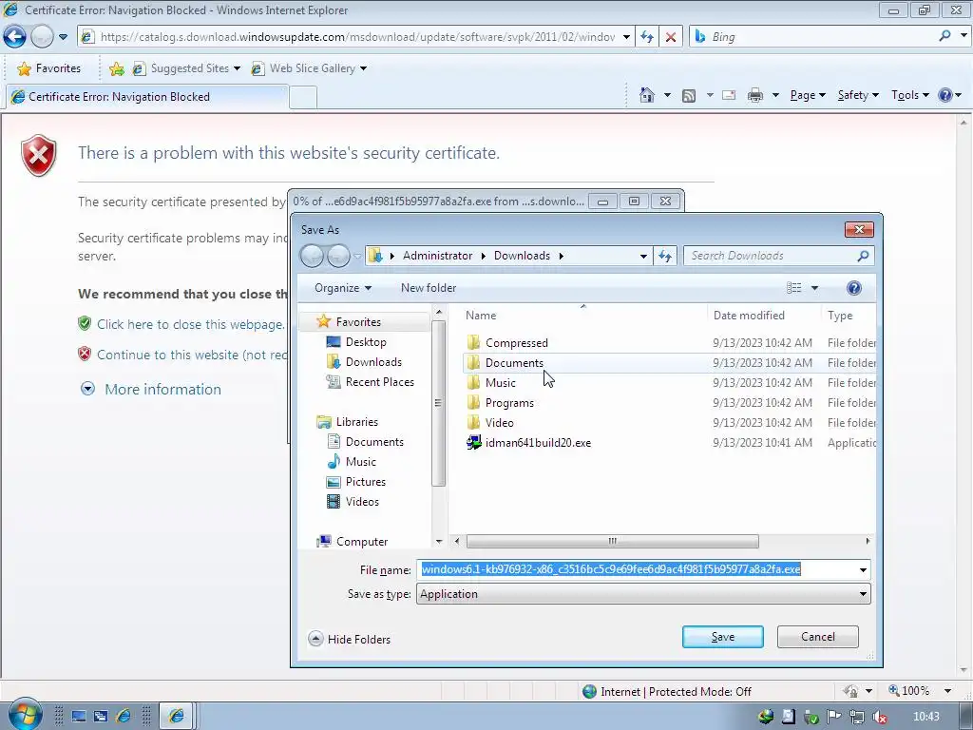Collapse with the Hide Folders toggle
Image resolution: width=973 pixels, height=730 pixels.
pyautogui.click(x=350, y=639)
